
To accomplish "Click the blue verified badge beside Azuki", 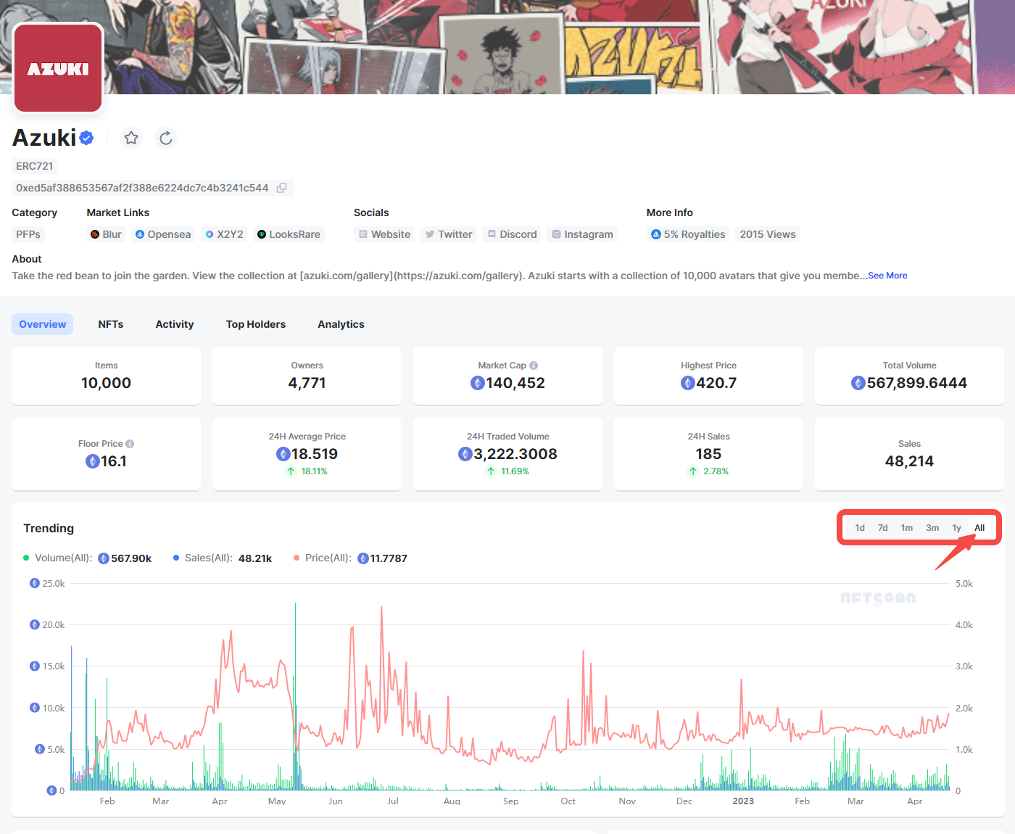I will click(86, 138).
